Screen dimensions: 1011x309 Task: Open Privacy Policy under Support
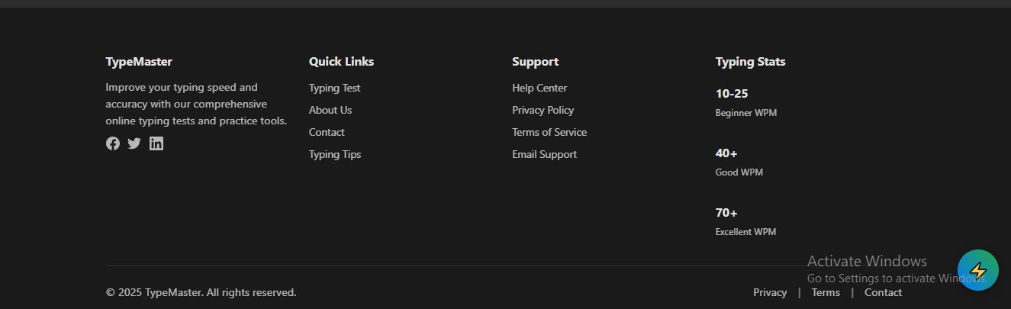click(x=543, y=110)
